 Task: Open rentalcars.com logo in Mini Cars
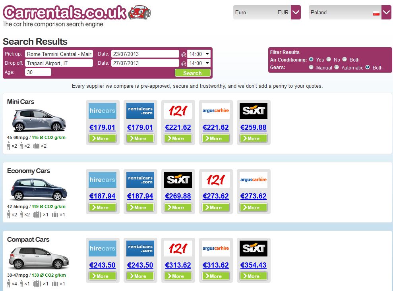click(140, 111)
